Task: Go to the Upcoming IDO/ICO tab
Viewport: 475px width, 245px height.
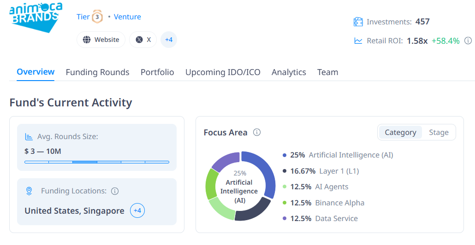Action: click(223, 72)
